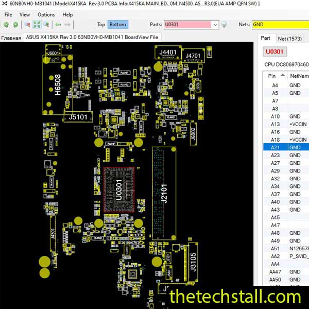Viewport: 309px width, 309px height.
Task: Open the Help menu
Action: 67,15
